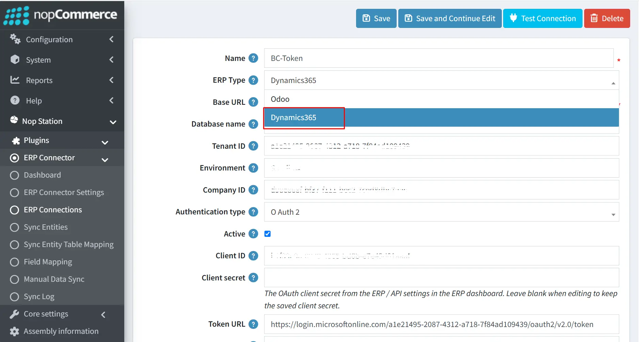Image resolution: width=639 pixels, height=342 pixels.
Task: Click the Client secret input field
Action: pyautogui.click(x=442, y=278)
